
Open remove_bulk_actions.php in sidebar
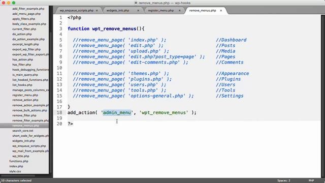point(29,110)
